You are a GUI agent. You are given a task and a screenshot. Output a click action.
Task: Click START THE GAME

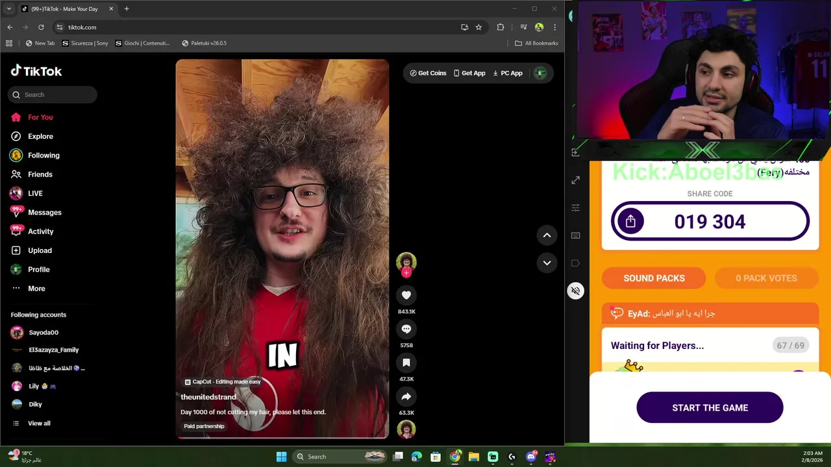coord(710,407)
